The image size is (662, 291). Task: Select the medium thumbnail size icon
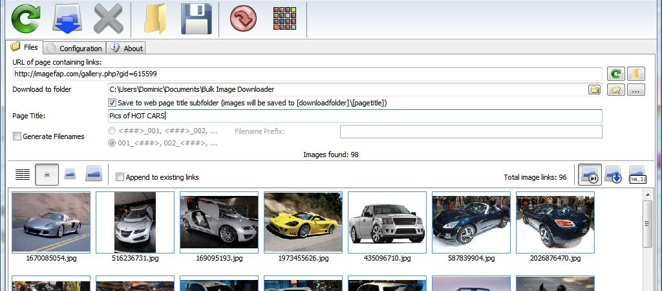[x=70, y=174]
